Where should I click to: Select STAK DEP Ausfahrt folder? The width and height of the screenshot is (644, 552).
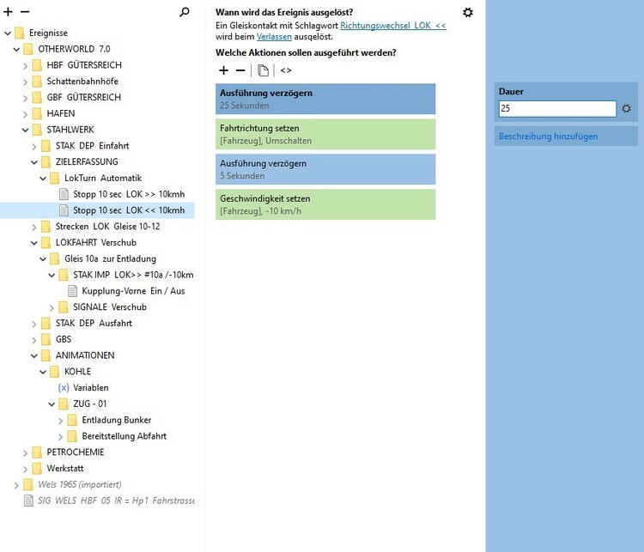click(94, 324)
